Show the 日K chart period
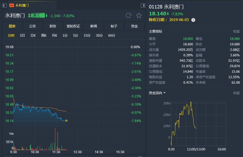 click(x=33, y=36)
